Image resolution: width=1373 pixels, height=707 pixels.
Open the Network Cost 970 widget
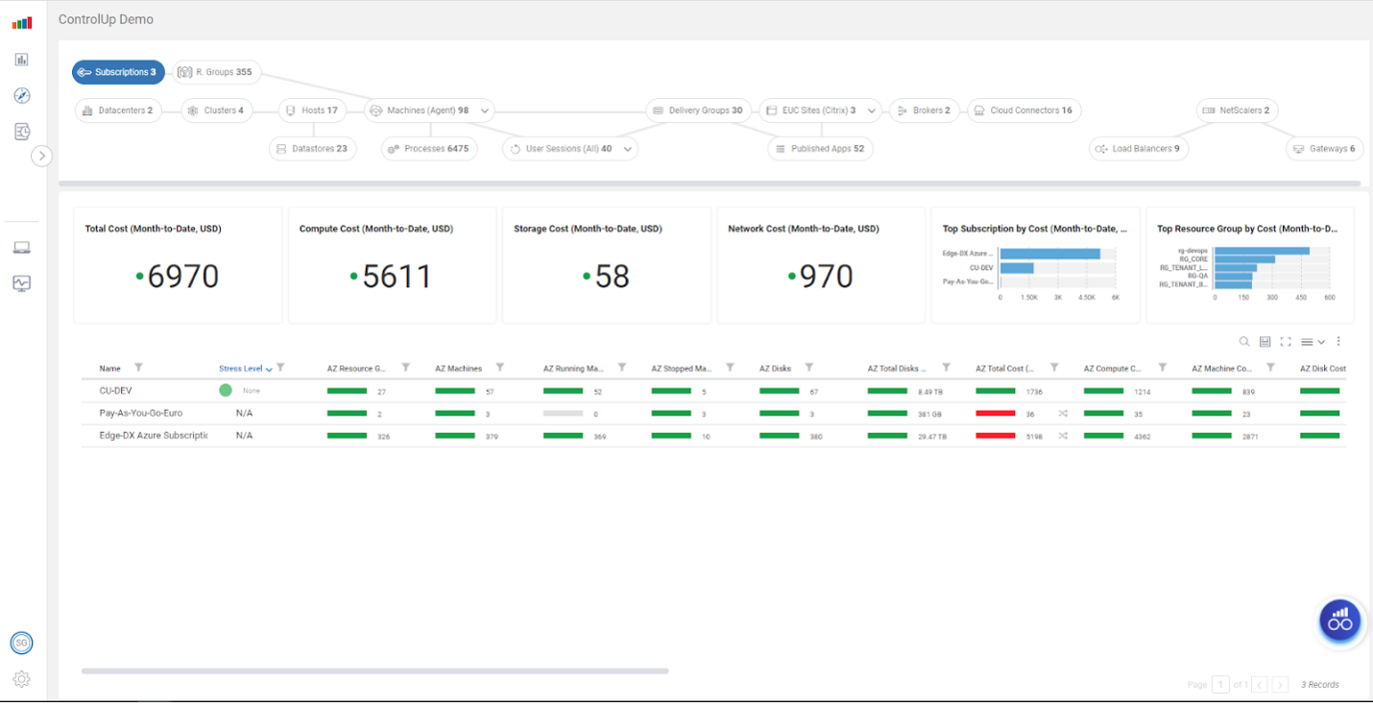point(821,265)
